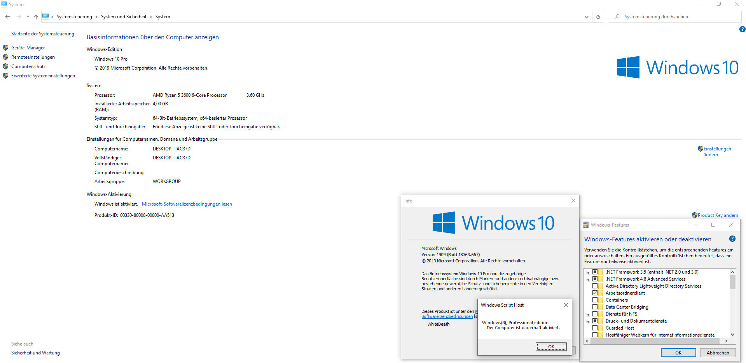Open Sicherheit und Wartung link
This screenshot has width=746, height=363.
(35, 353)
